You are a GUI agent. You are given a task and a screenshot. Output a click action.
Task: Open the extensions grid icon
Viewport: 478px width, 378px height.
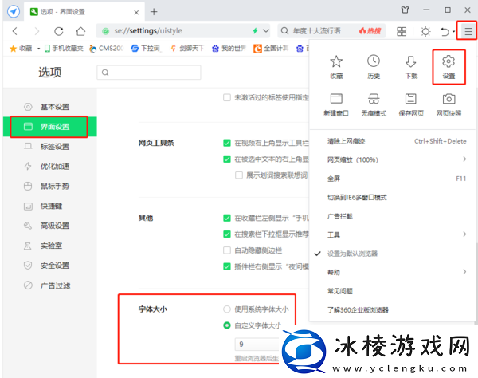(x=402, y=31)
